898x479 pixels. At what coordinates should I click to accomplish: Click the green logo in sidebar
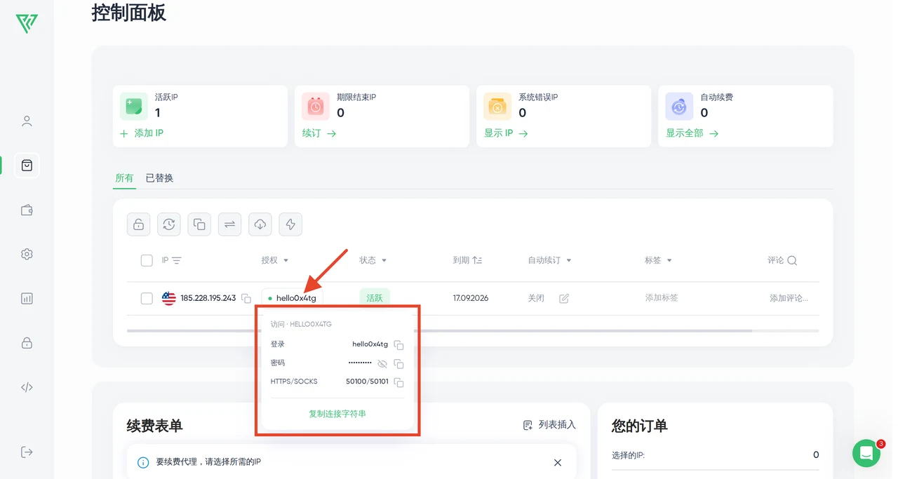point(27,24)
